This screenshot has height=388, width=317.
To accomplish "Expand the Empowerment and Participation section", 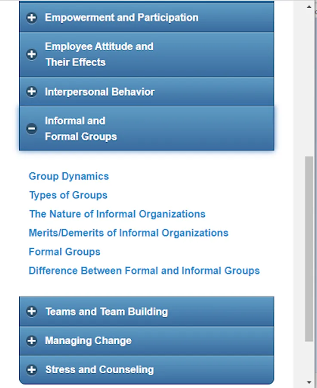I will (122, 18).
